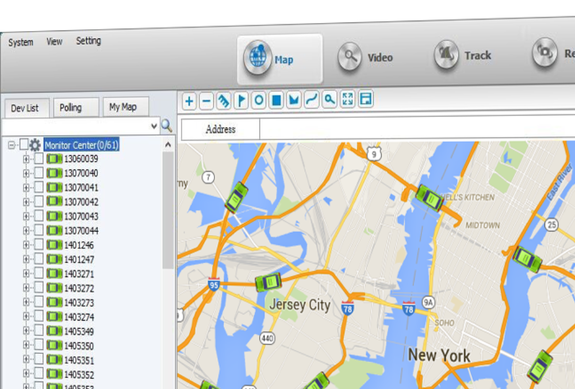Expand the 1405351 device node
The height and width of the screenshot is (389, 575).
[x=26, y=360]
